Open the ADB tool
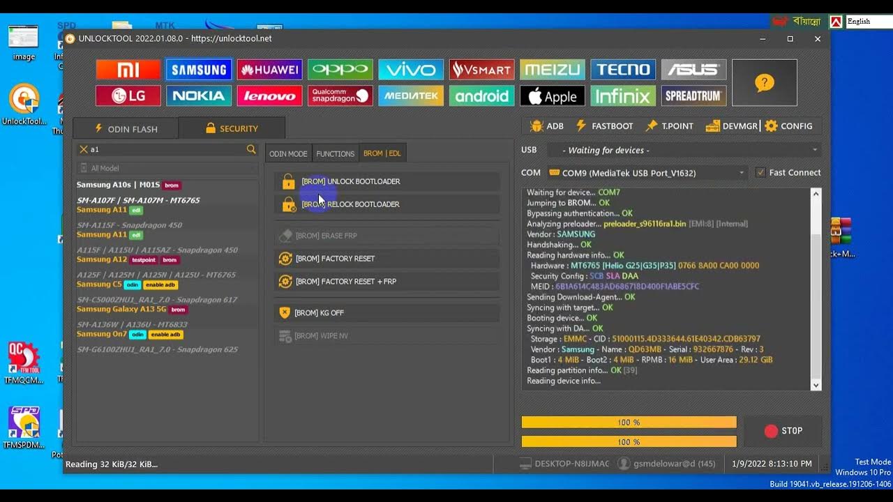The image size is (893, 502). tap(546, 126)
